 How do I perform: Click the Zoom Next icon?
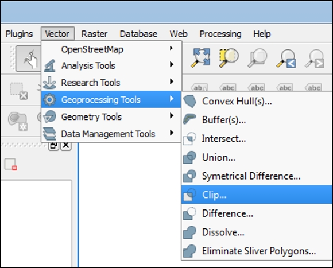(315, 58)
